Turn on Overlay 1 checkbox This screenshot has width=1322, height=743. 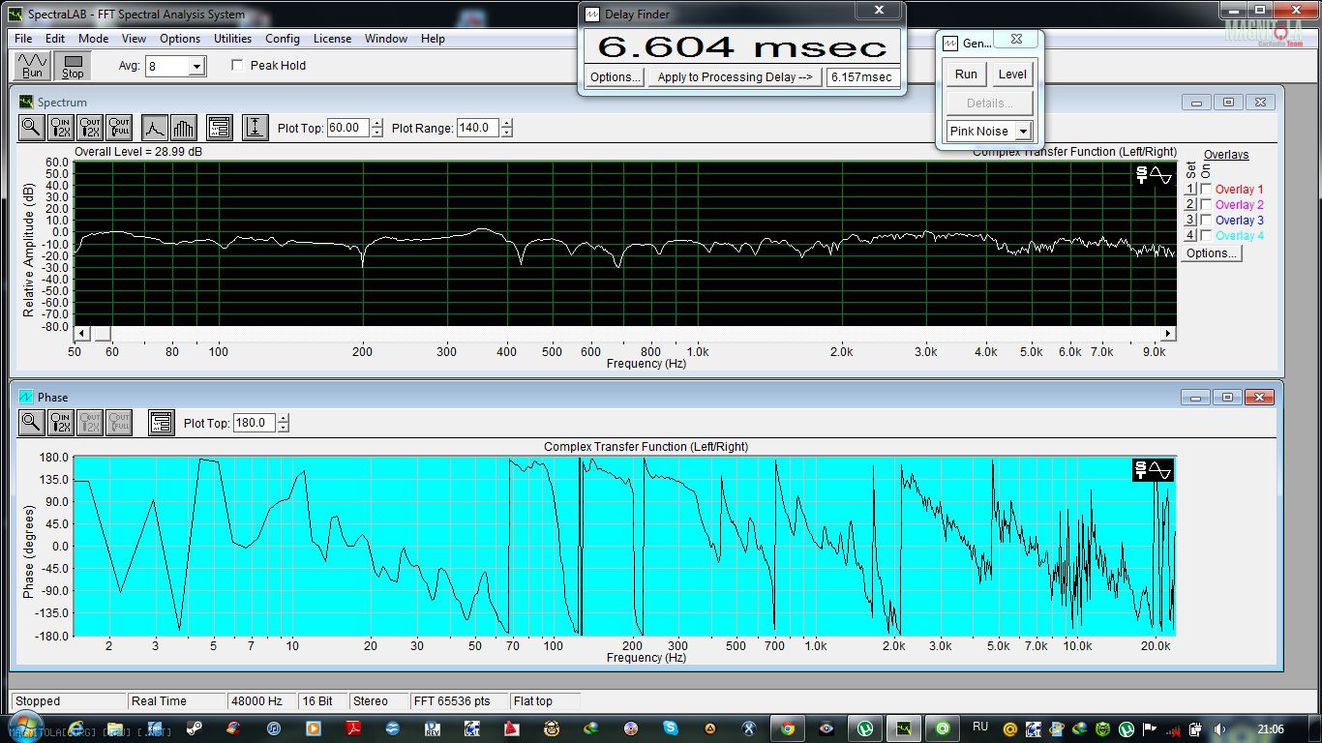(1206, 190)
